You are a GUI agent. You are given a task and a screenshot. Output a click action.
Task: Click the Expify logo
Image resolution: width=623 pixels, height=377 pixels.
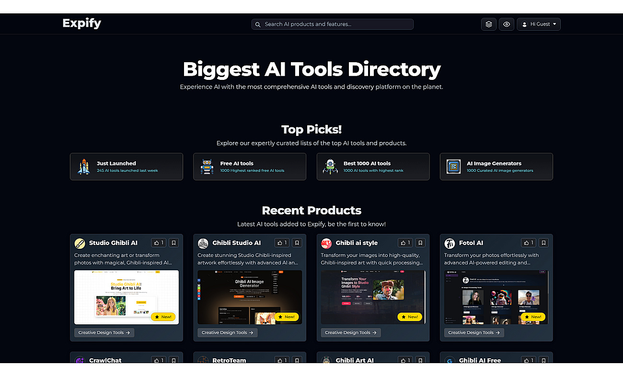point(81,23)
